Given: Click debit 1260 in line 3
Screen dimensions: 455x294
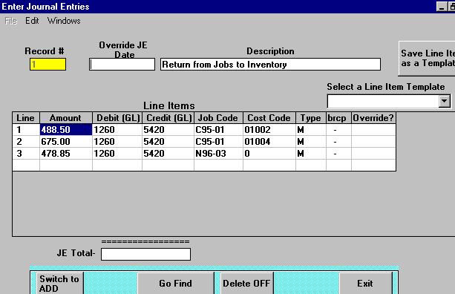Looking at the screenshot, I should [x=117, y=154].
